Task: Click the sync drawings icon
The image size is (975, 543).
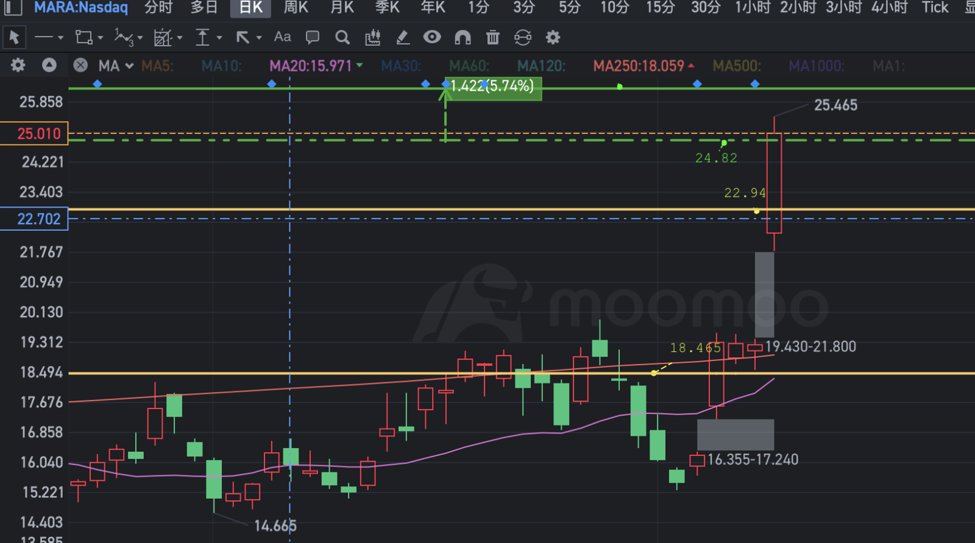Action: coord(523,38)
